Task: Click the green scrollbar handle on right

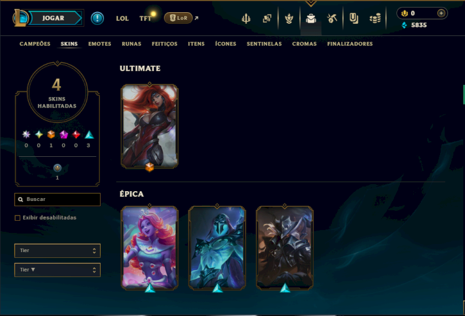Action: 463,95
